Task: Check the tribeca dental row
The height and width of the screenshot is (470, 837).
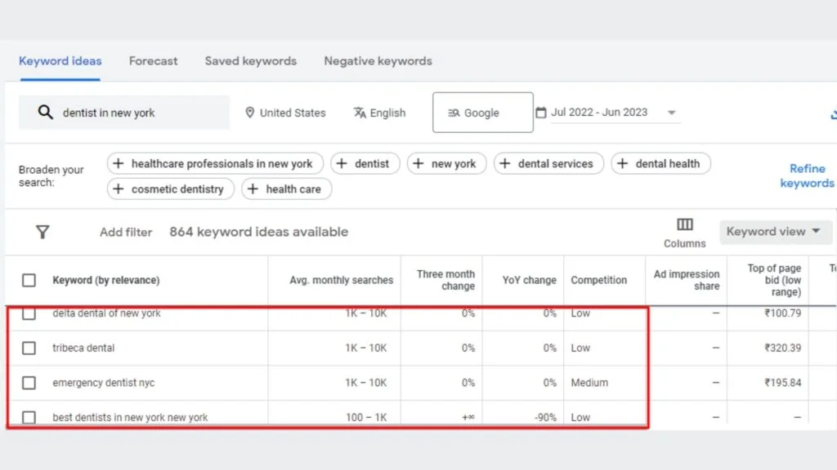Action: click(x=29, y=348)
